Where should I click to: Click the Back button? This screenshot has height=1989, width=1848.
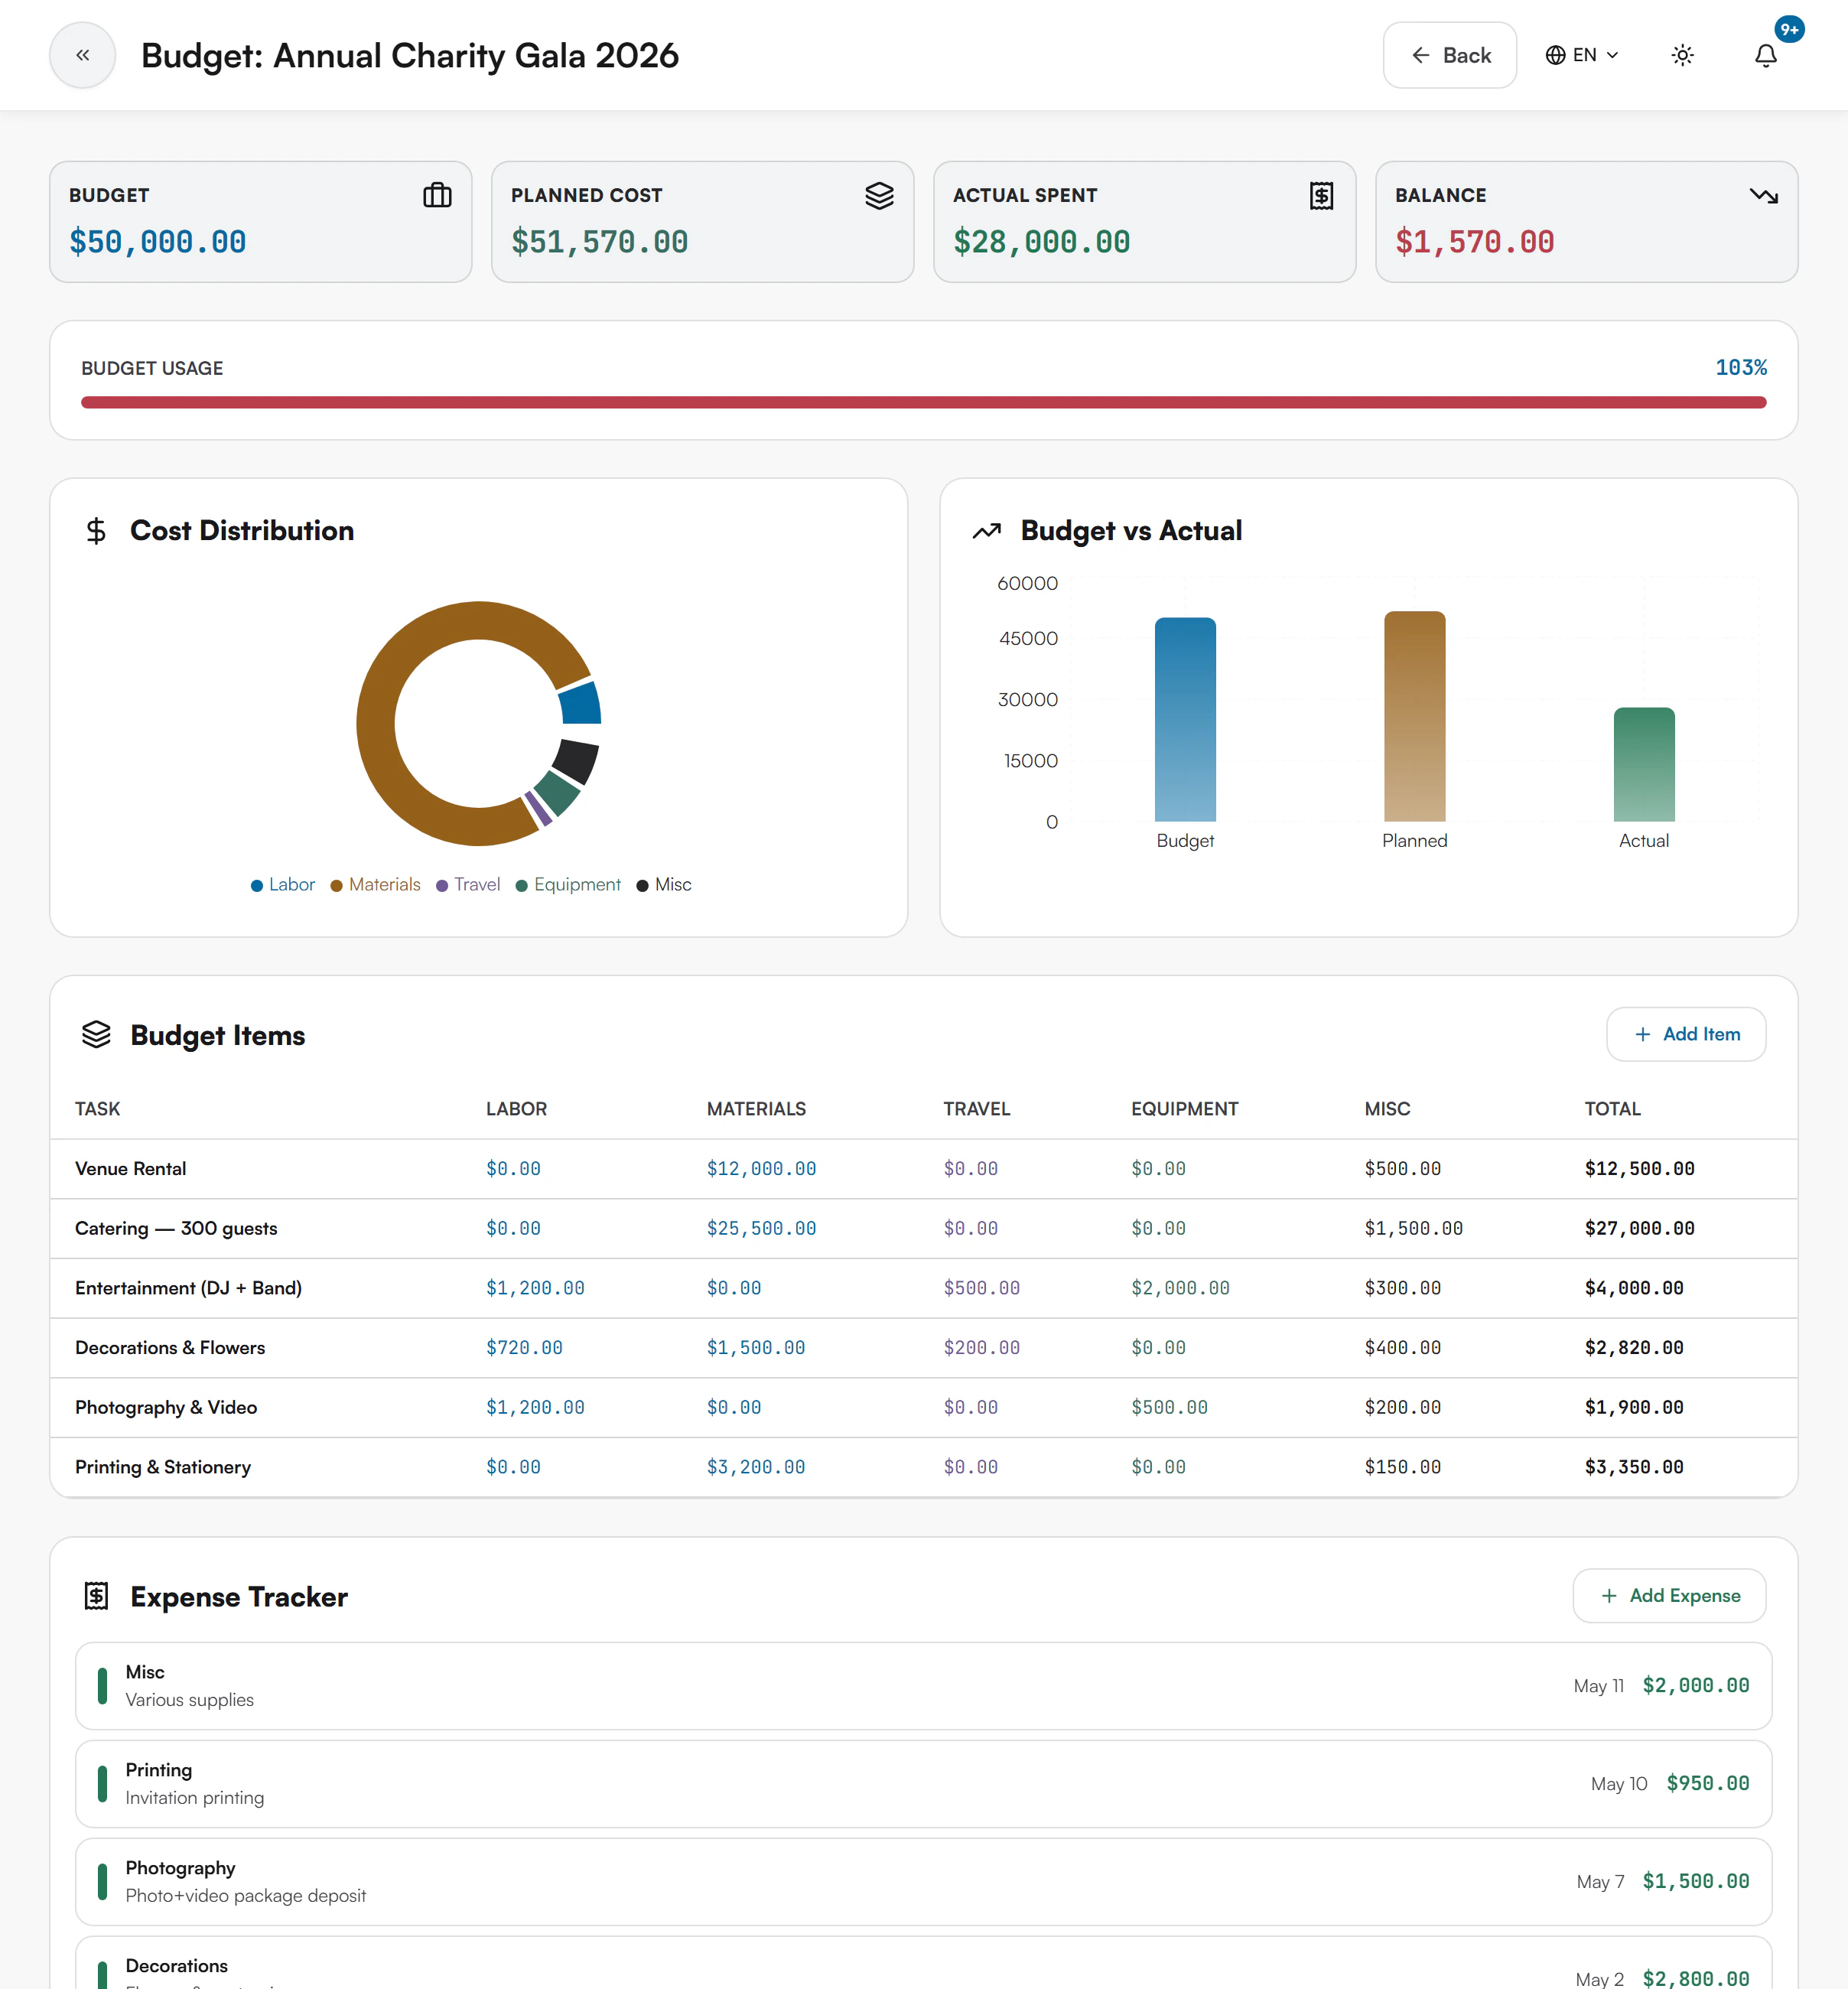pyautogui.click(x=1449, y=55)
